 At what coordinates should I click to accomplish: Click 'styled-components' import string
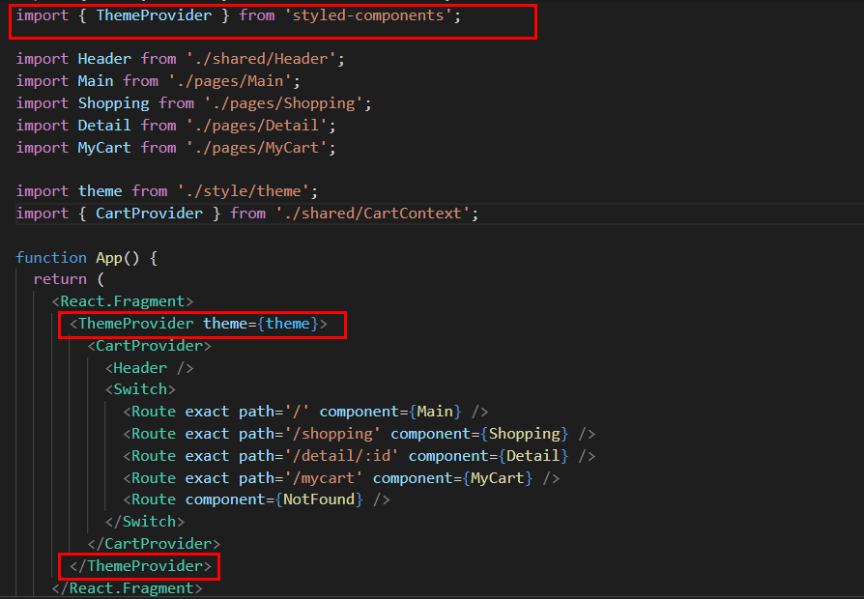pos(368,15)
